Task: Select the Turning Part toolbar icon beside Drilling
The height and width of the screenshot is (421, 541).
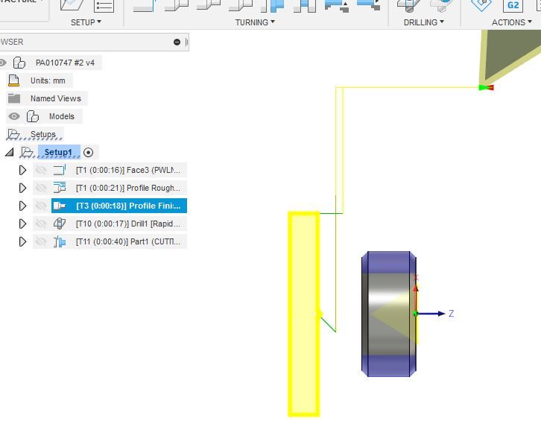Action: coord(368,5)
